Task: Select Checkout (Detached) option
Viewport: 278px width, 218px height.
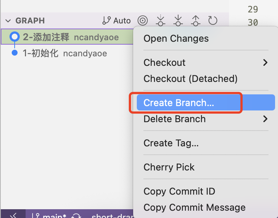Action: pyautogui.click(x=190, y=79)
